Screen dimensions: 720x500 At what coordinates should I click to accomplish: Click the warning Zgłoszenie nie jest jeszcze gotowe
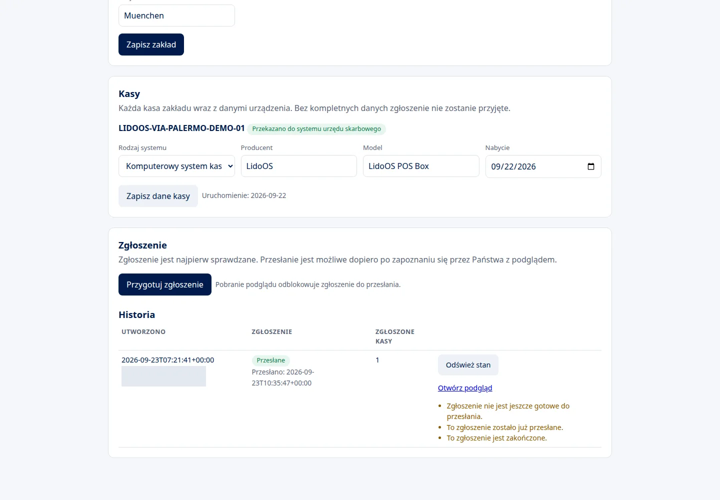pos(508,411)
